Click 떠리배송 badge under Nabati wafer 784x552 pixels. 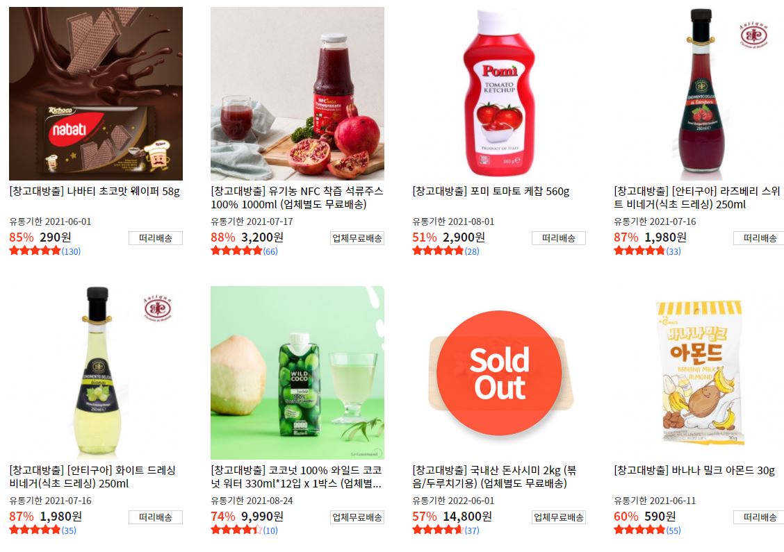point(156,238)
